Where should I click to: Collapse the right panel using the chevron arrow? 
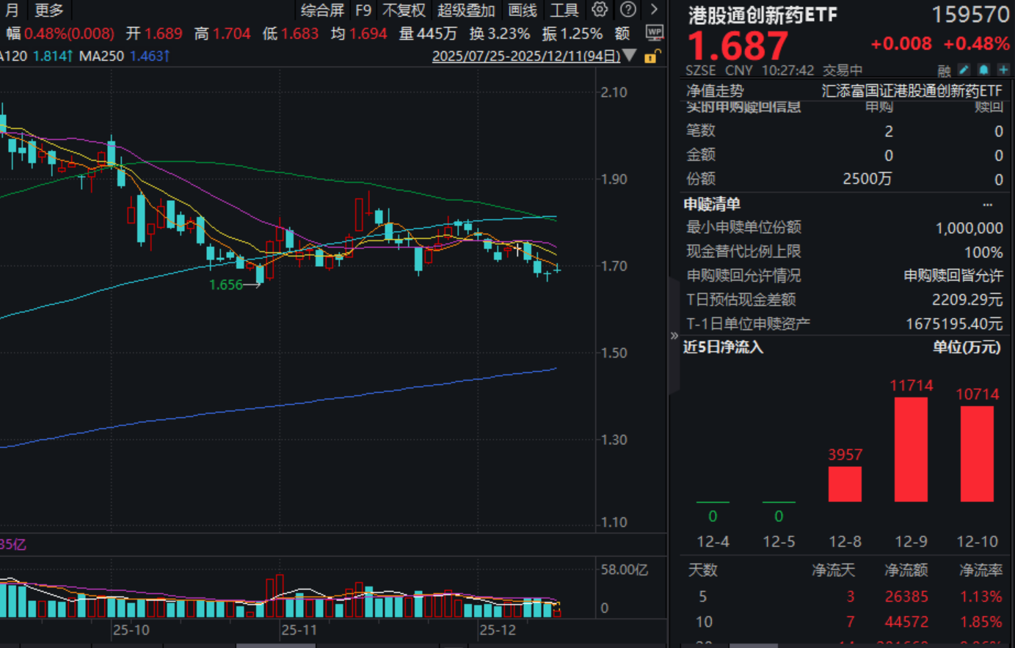click(x=674, y=336)
